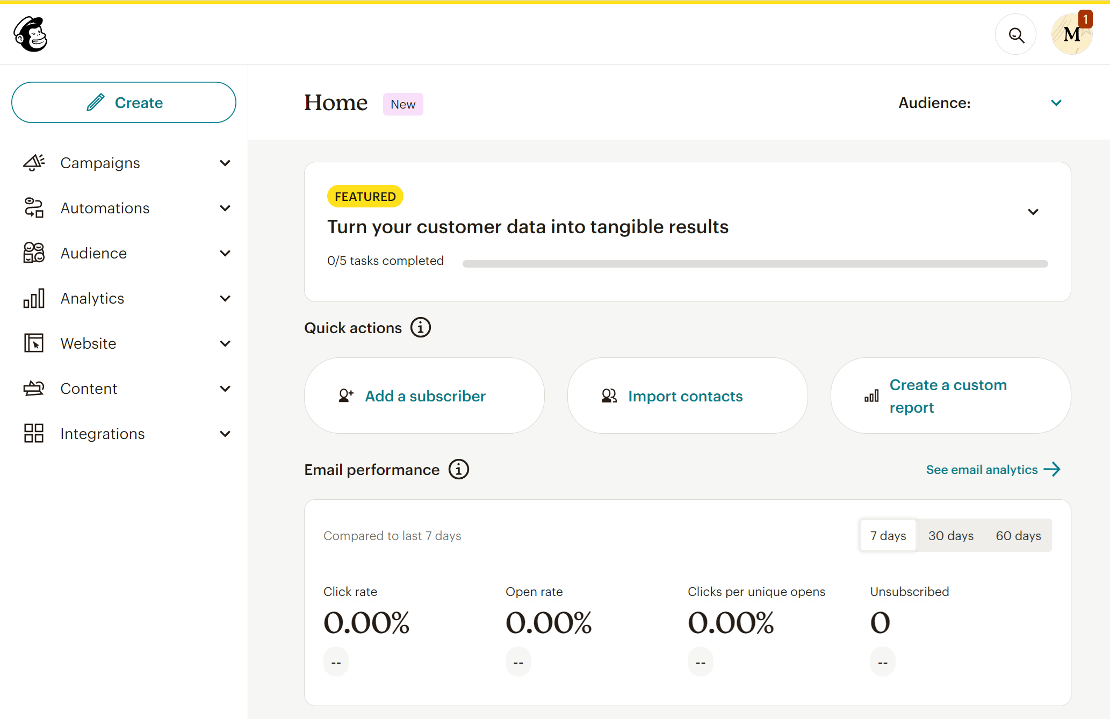The height and width of the screenshot is (719, 1110).
Task: Click Add a subscriber quick action
Action: pyautogui.click(x=425, y=396)
